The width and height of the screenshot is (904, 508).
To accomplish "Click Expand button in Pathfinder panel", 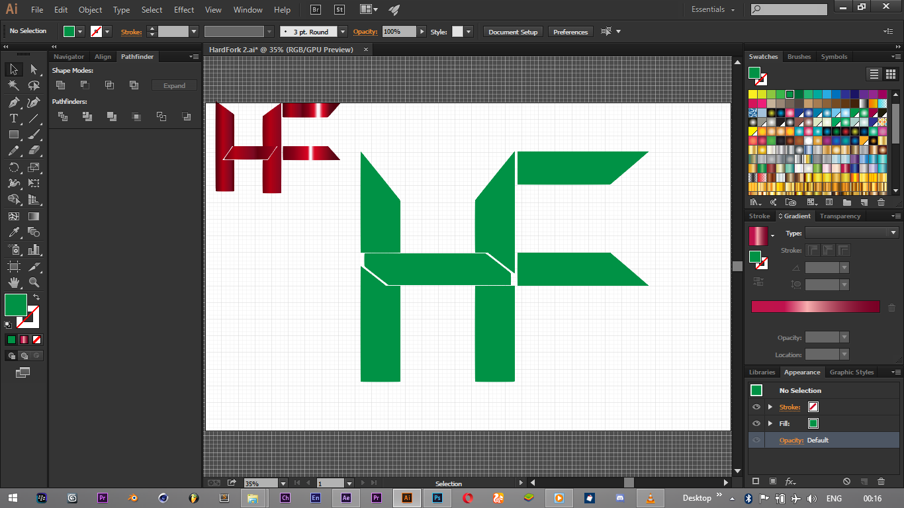I will tap(174, 85).
